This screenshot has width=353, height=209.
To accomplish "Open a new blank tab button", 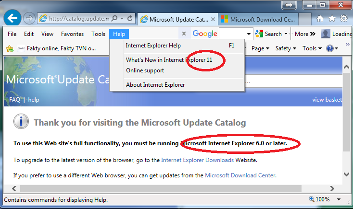I will click(305, 20).
